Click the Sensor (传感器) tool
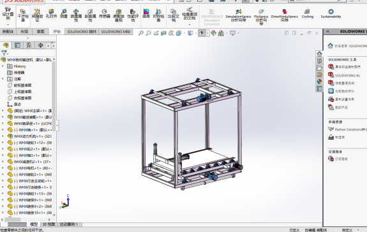 pos(105,13)
